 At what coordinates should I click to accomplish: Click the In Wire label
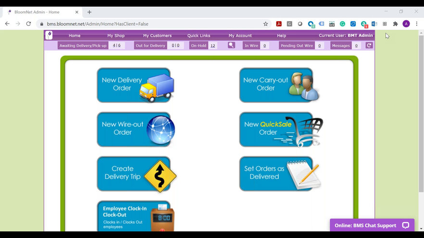pos(251,46)
